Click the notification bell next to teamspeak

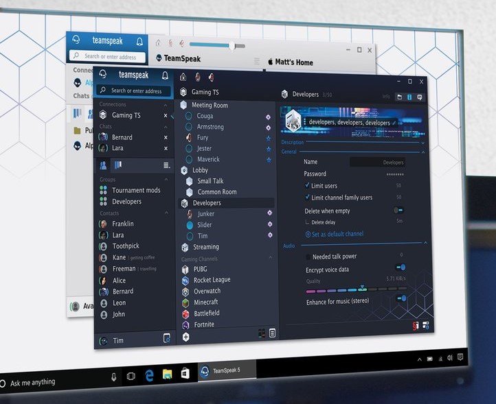(165, 75)
